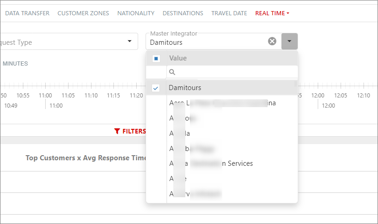Collapse the Master Integrator dropdown arrow
378x224 pixels.
pyautogui.click(x=289, y=41)
